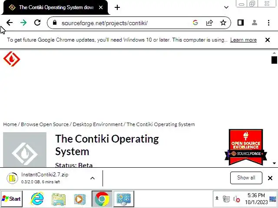The image size is (278, 208).
Task: Dismiss the Chrome updates notification bar
Action: (268, 40)
